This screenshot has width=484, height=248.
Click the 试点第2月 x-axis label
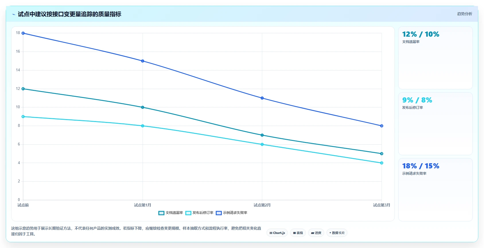(262, 205)
